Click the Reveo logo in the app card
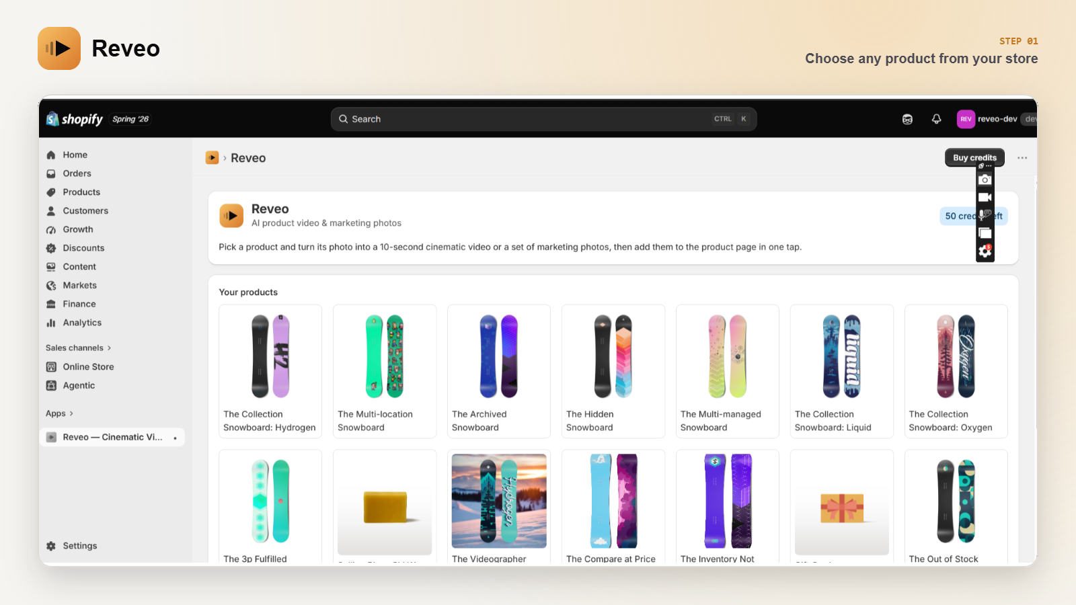Screen dimensions: 1076x605 231,216
